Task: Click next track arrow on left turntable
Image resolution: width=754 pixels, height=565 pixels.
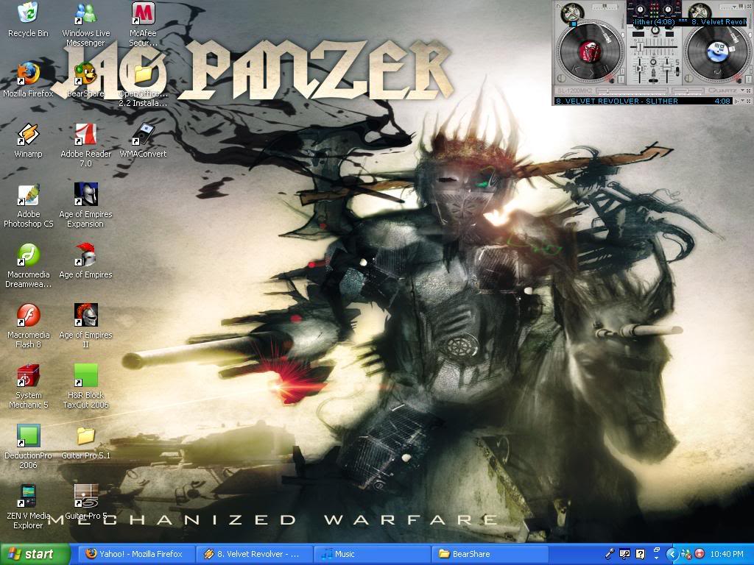Action: click(591, 73)
